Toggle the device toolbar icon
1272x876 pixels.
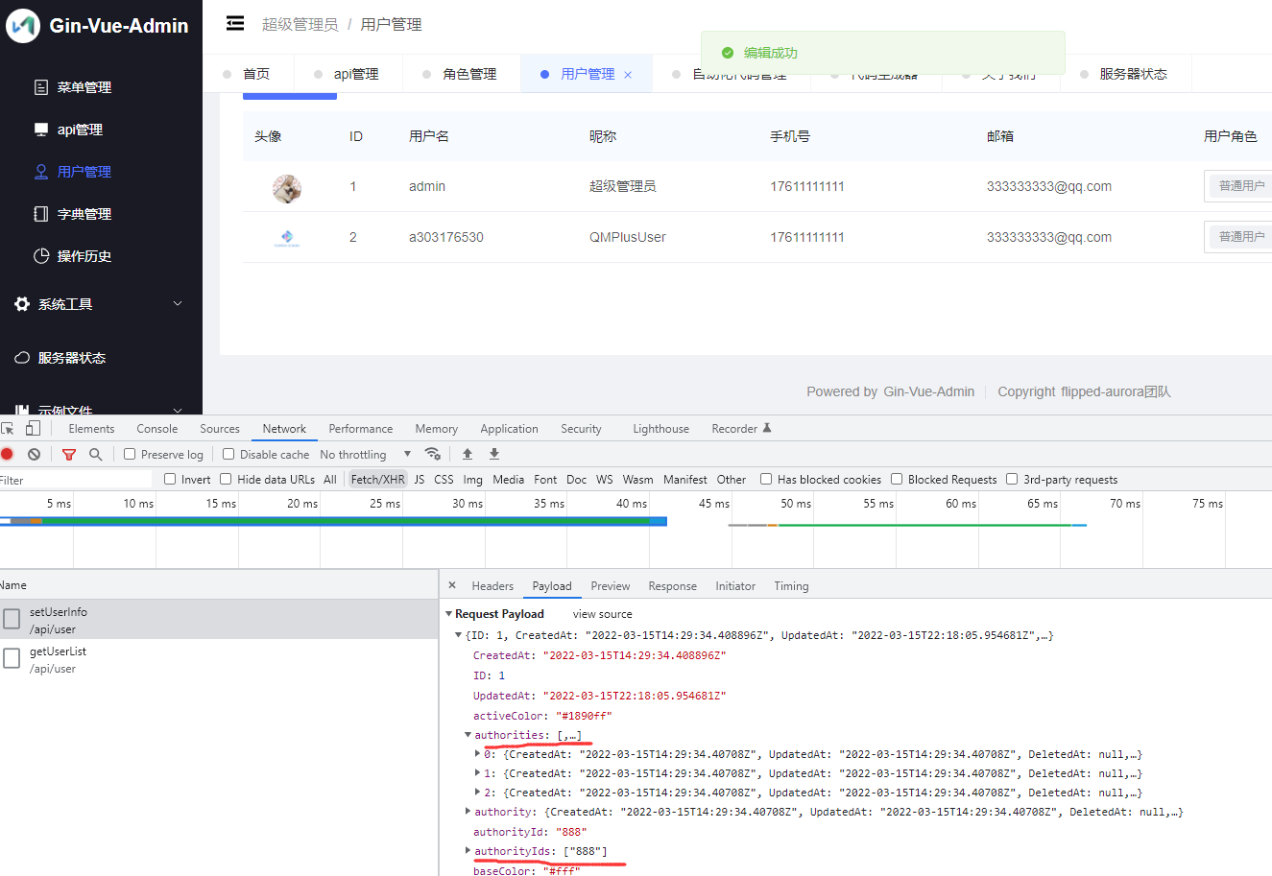click(x=32, y=428)
